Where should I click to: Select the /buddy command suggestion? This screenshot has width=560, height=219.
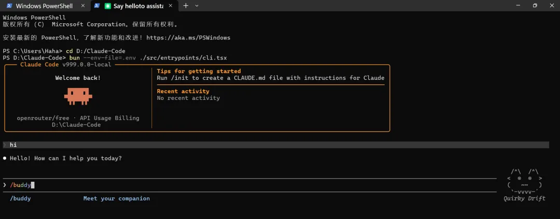[x=21, y=198]
